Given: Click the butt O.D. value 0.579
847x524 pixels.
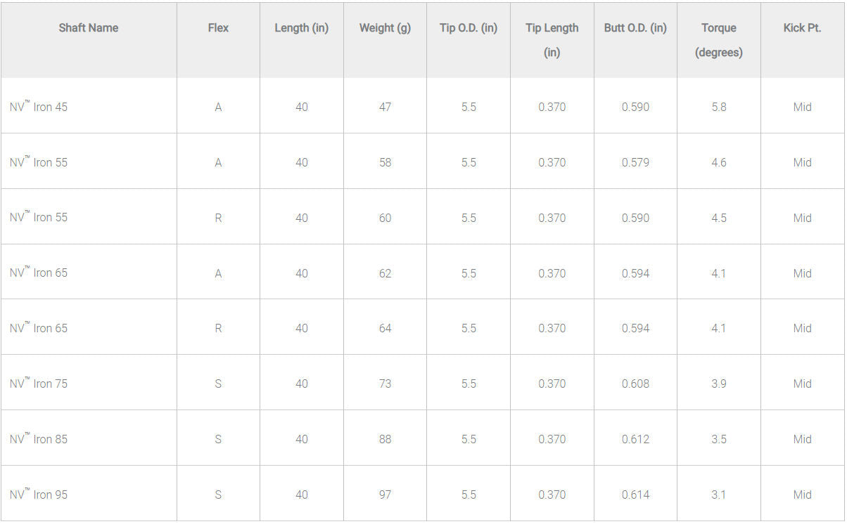Looking at the screenshot, I should pos(635,162).
